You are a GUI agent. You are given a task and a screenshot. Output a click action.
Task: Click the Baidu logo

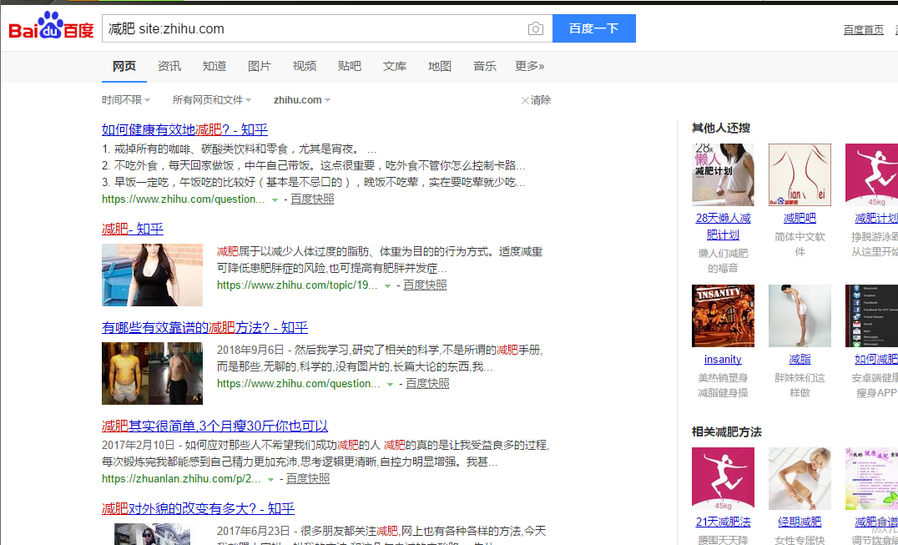point(51,27)
